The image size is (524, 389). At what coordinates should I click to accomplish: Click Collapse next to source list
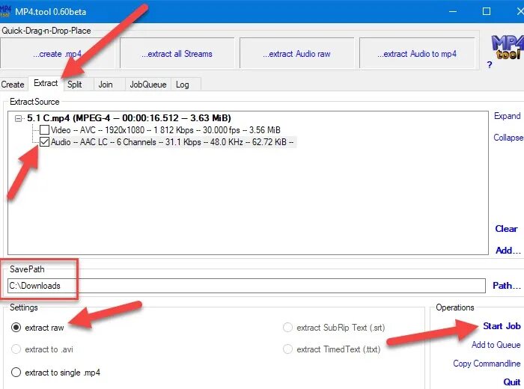coord(508,137)
